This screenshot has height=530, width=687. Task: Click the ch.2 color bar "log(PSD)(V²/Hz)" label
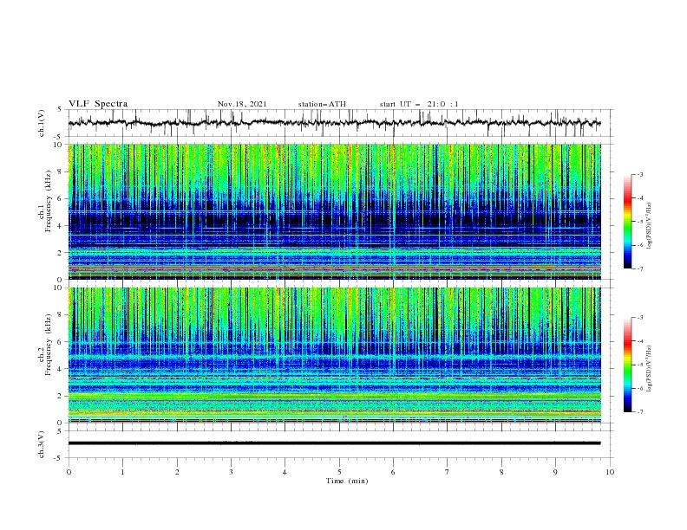650,369
